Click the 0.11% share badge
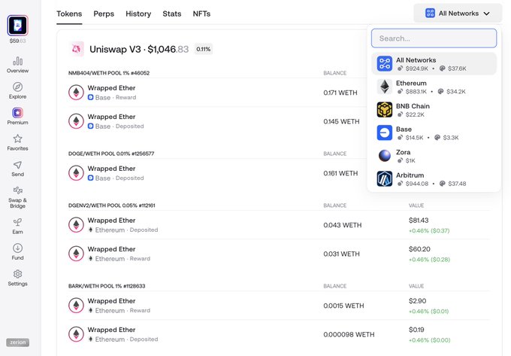 (204, 49)
